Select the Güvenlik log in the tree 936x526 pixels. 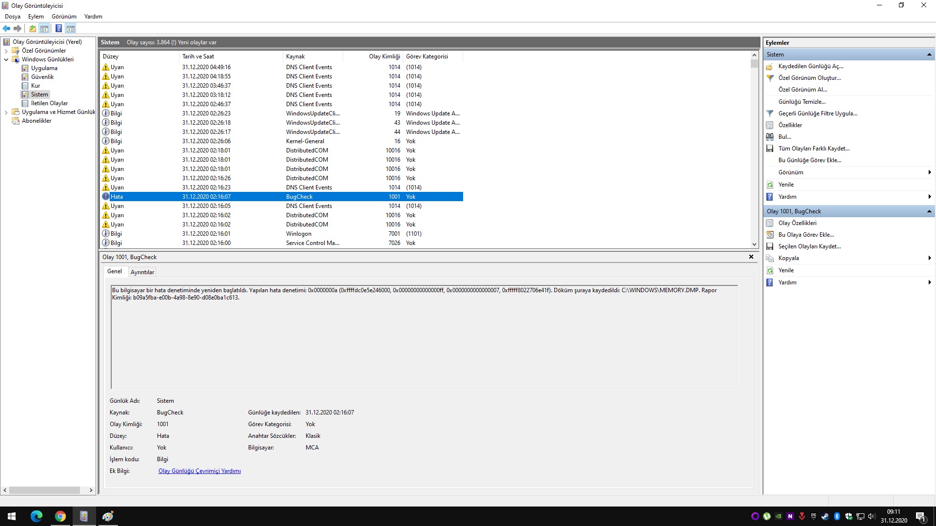click(x=42, y=77)
